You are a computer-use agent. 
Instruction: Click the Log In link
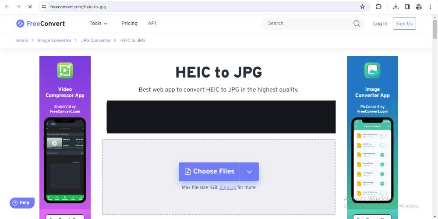point(380,24)
